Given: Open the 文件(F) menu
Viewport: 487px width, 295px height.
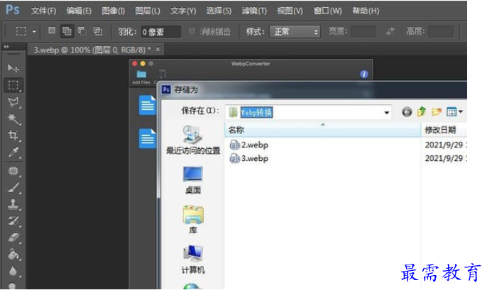Looking at the screenshot, I should pos(43,11).
